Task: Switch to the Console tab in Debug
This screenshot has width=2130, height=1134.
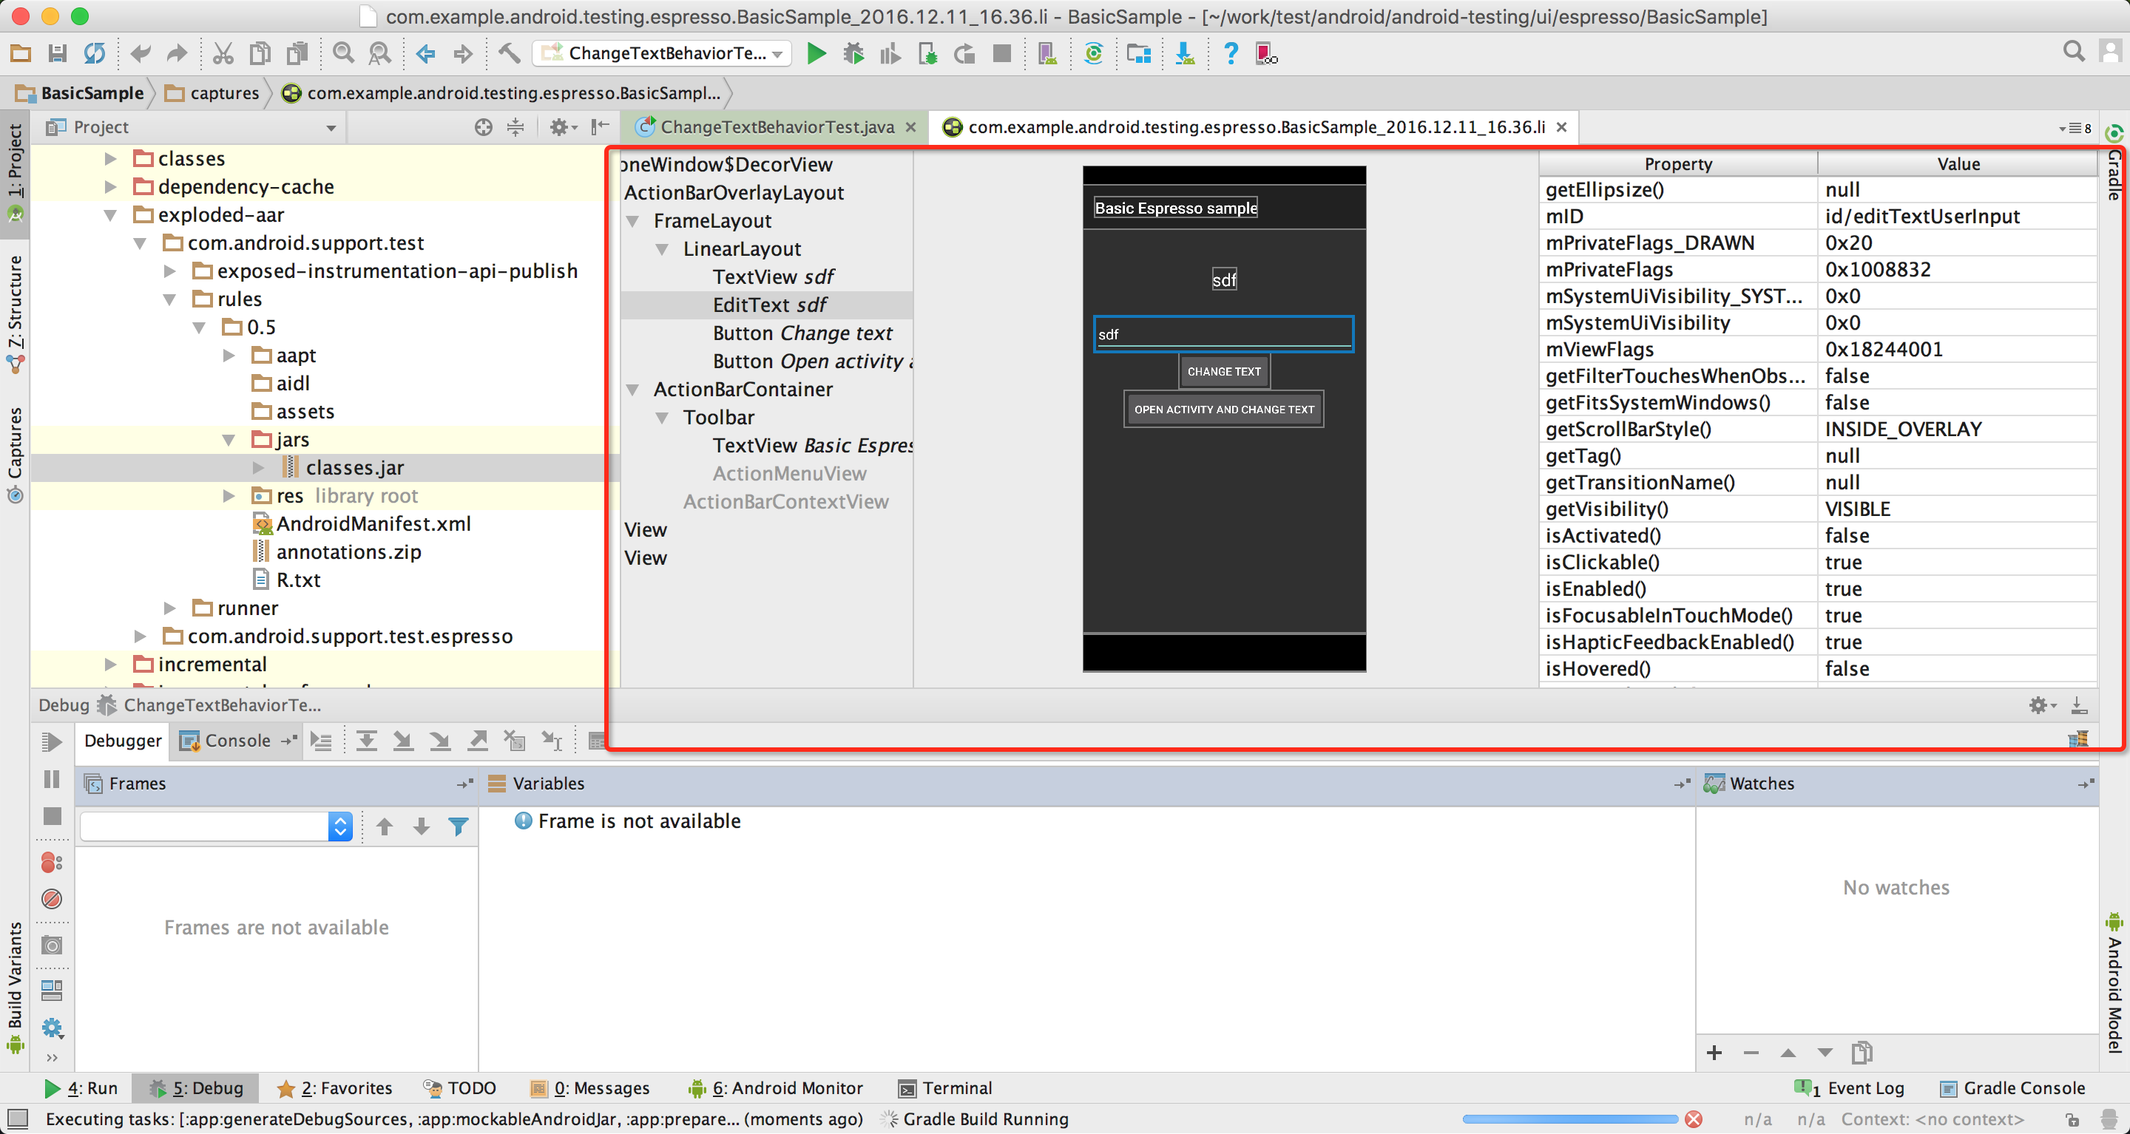Action: pyautogui.click(x=237, y=741)
